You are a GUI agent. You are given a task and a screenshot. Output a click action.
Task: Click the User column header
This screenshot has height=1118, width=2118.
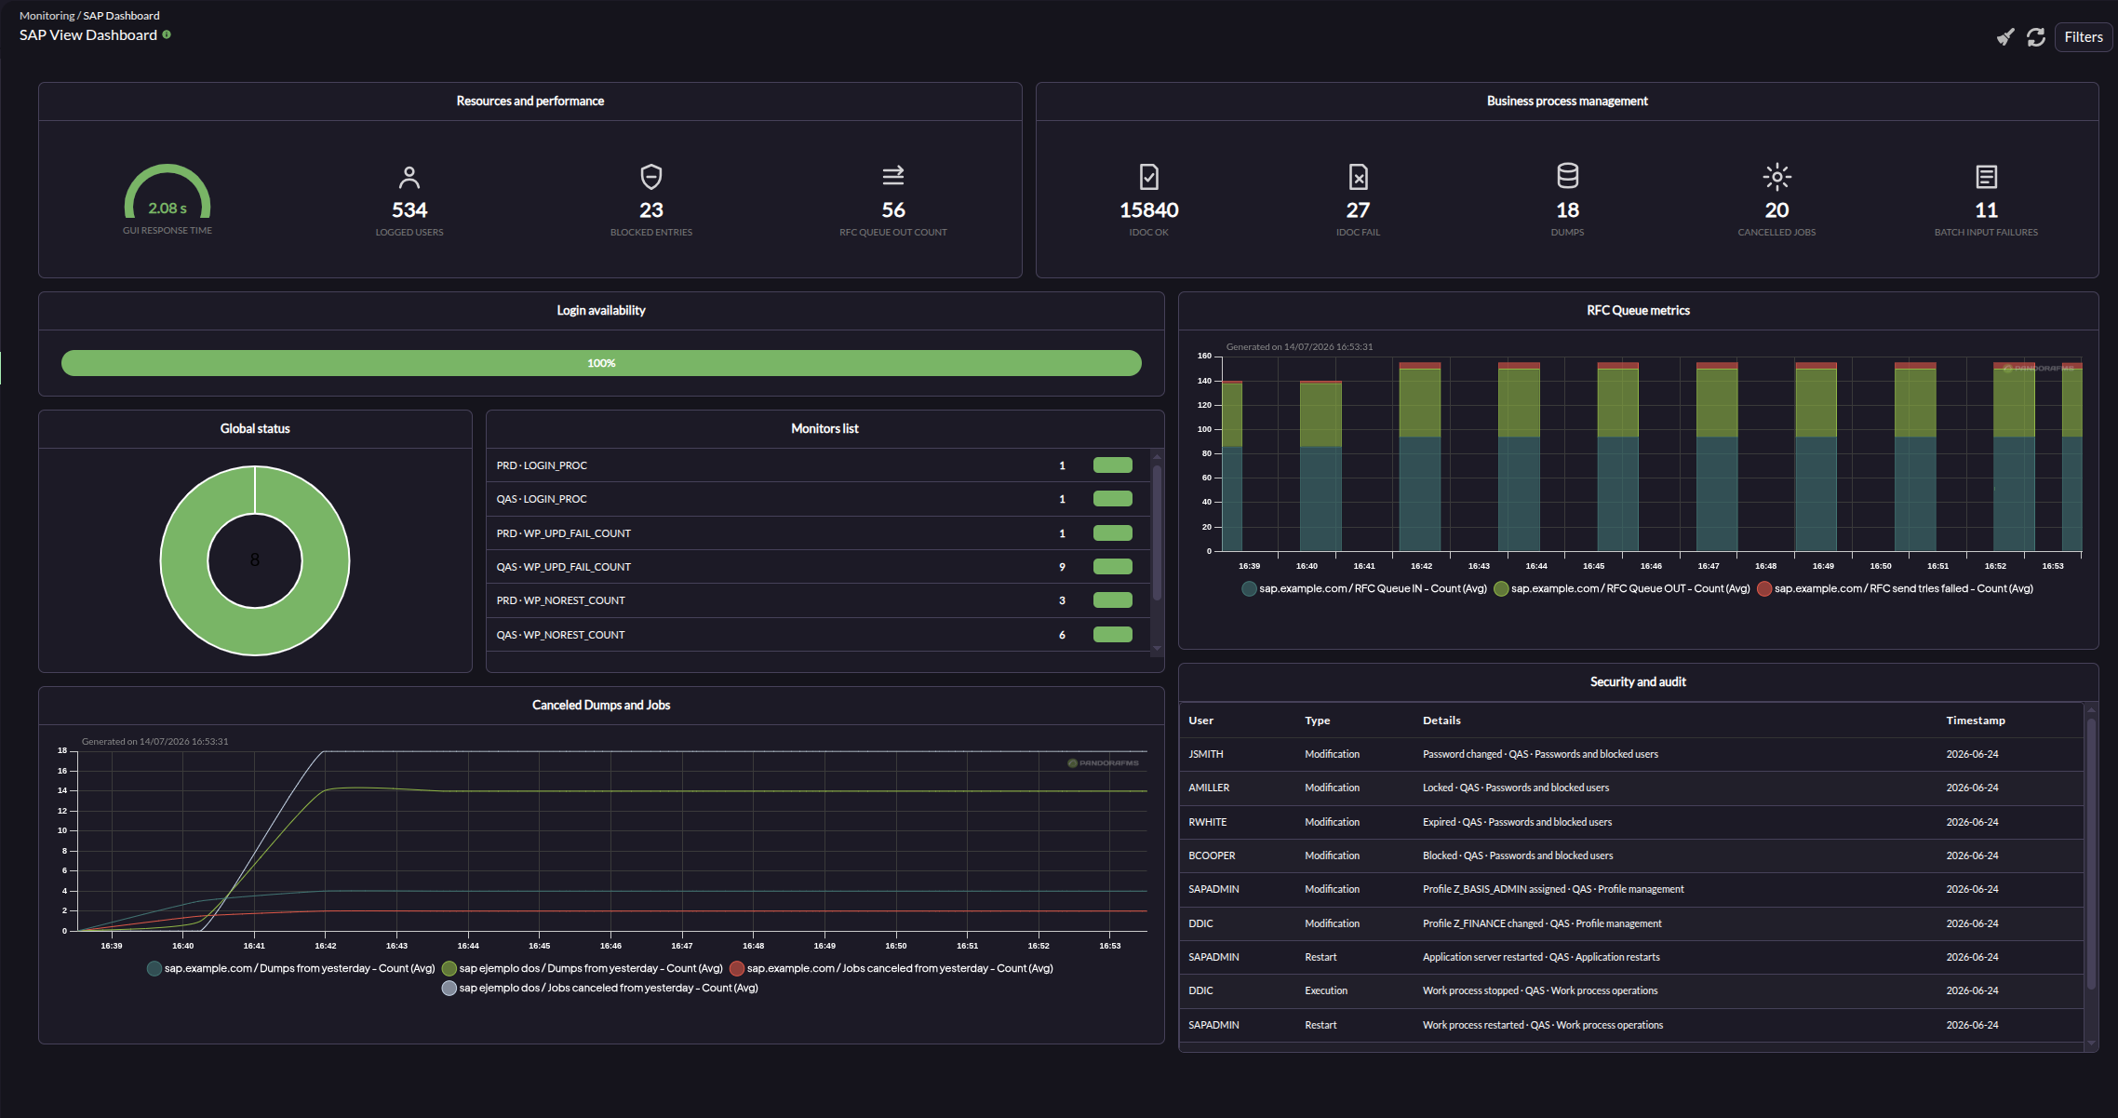point(1200,721)
